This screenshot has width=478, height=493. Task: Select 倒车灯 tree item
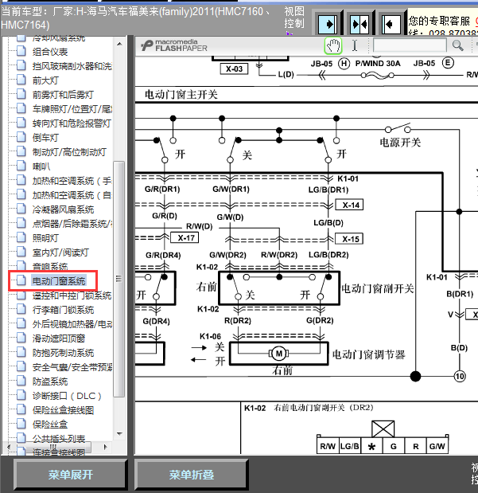tap(45, 138)
